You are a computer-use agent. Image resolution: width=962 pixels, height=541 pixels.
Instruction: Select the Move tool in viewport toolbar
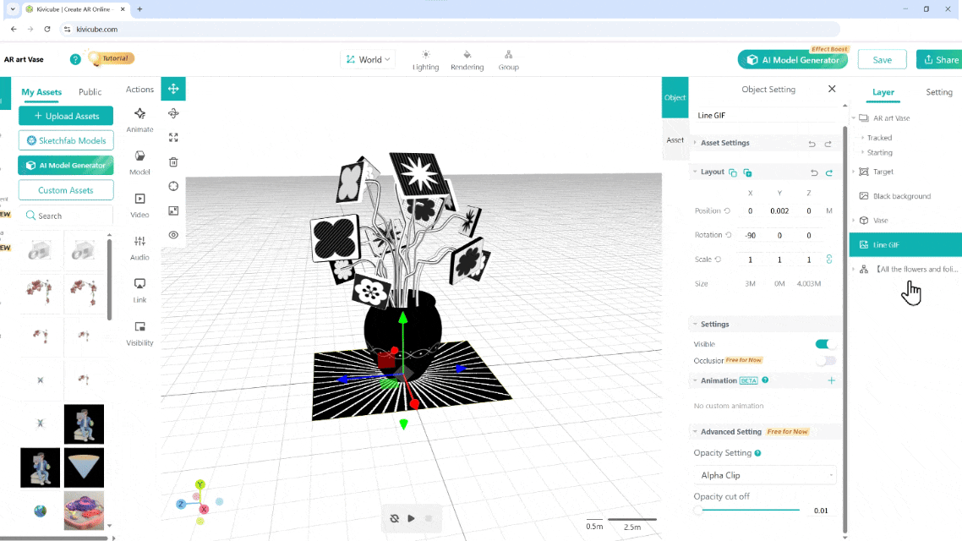coord(173,89)
